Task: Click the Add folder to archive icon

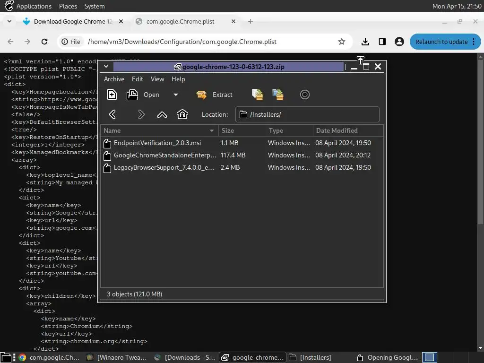Action: [278, 95]
